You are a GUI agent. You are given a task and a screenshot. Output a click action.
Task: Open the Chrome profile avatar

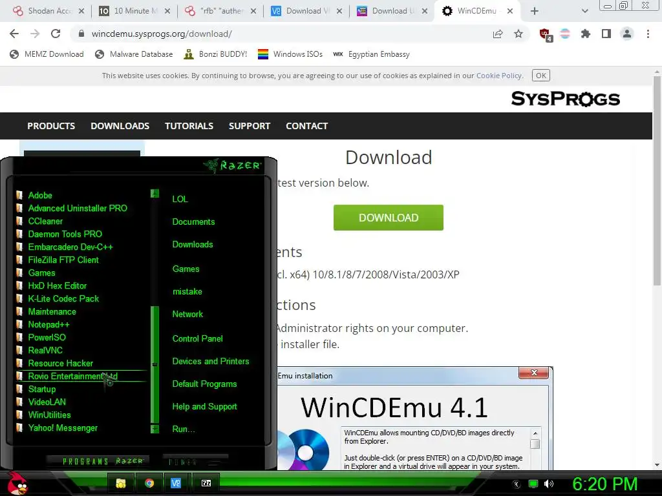tap(627, 34)
